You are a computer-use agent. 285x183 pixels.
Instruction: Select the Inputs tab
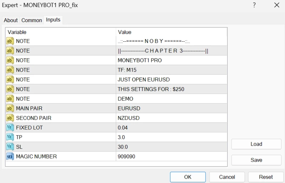click(x=53, y=20)
